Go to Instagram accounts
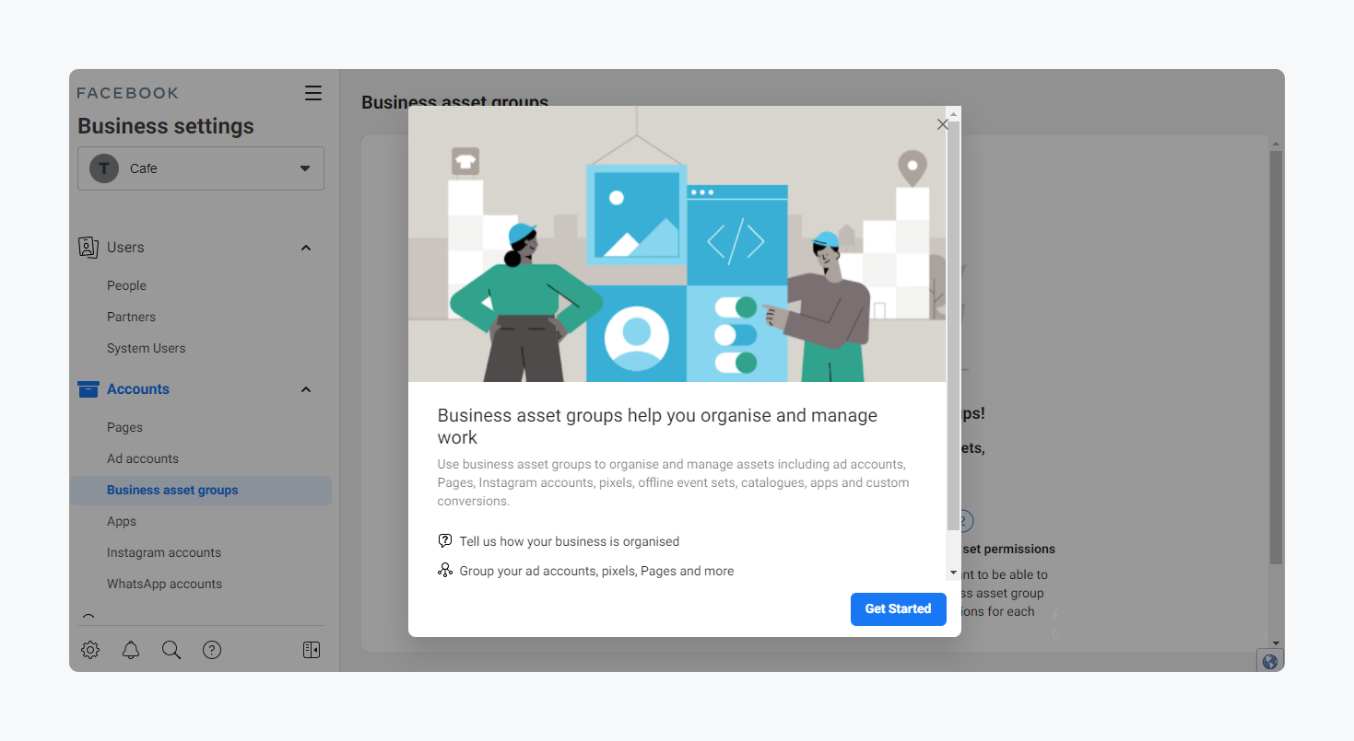1354x741 pixels. (x=164, y=552)
